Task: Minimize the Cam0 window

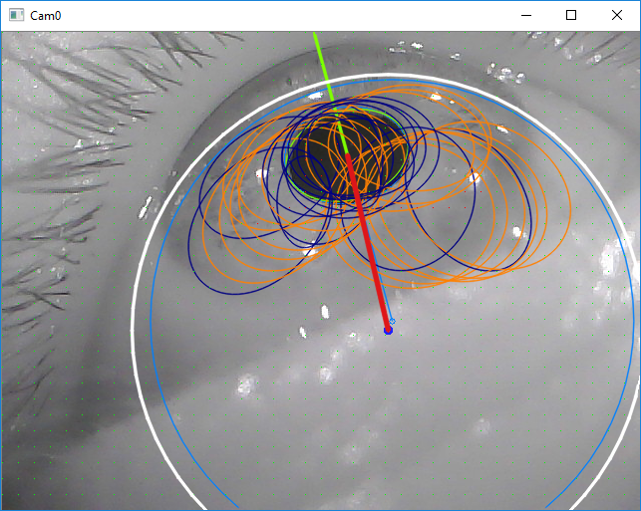Action: click(525, 16)
